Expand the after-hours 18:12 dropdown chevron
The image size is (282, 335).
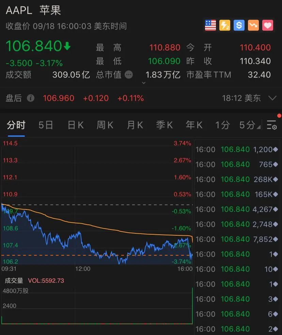[272, 98]
